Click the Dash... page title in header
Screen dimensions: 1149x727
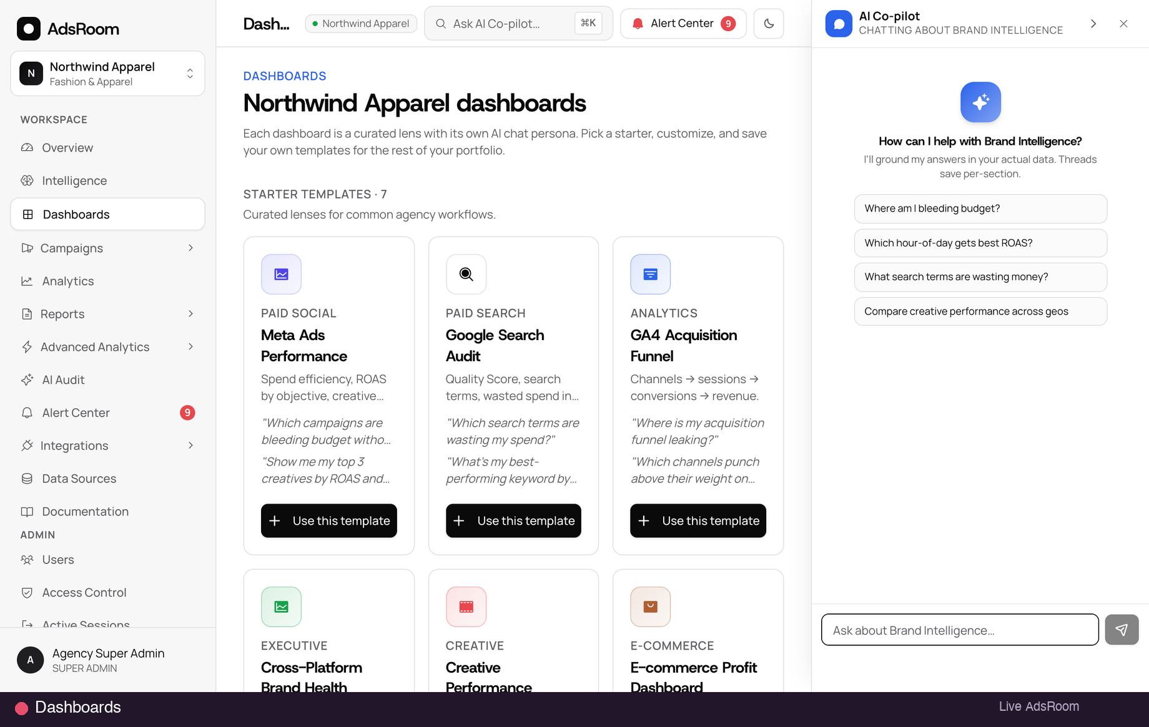[x=266, y=24]
